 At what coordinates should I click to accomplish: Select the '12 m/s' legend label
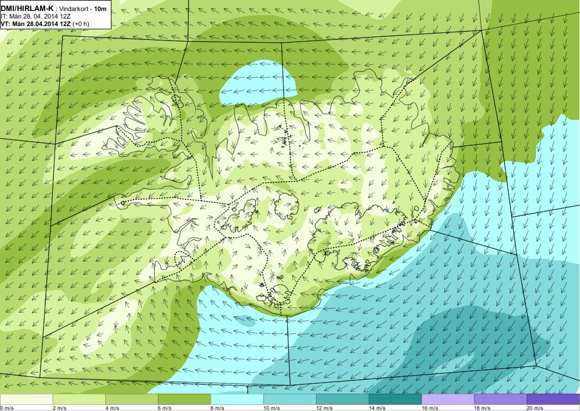click(324, 408)
